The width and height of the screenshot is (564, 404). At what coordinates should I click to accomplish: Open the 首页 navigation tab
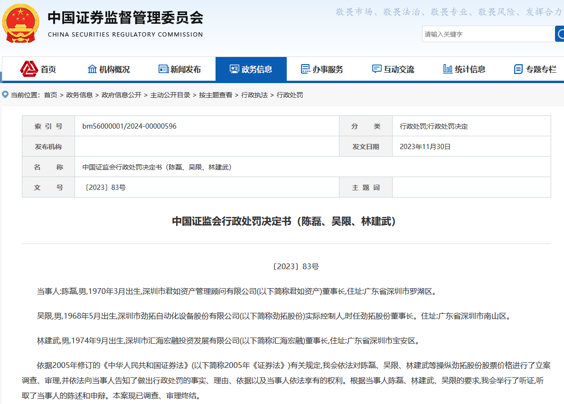tap(38, 69)
